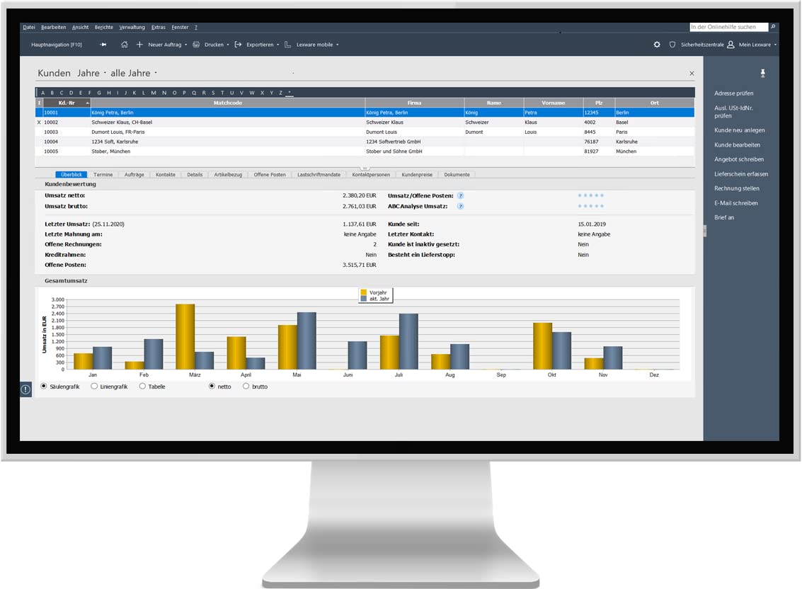Close the Kunden view
Viewport: 802px width, 589px height.
[692, 73]
